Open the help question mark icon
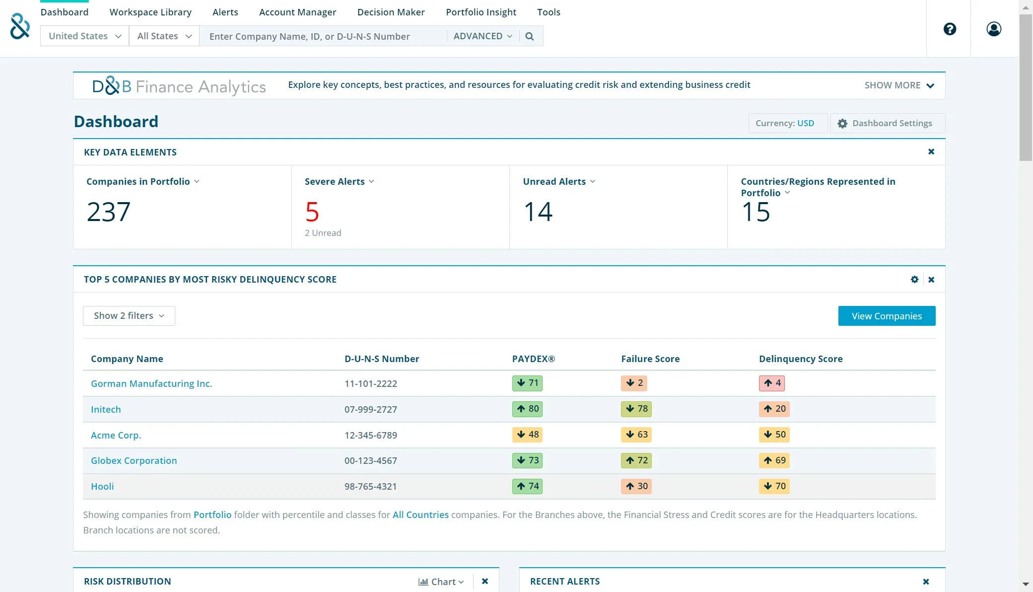Image resolution: width=1033 pixels, height=592 pixels. pyautogui.click(x=950, y=29)
